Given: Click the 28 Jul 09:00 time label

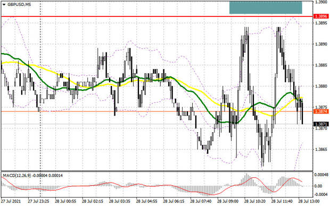Looking at the screenshot, I should (228, 201).
